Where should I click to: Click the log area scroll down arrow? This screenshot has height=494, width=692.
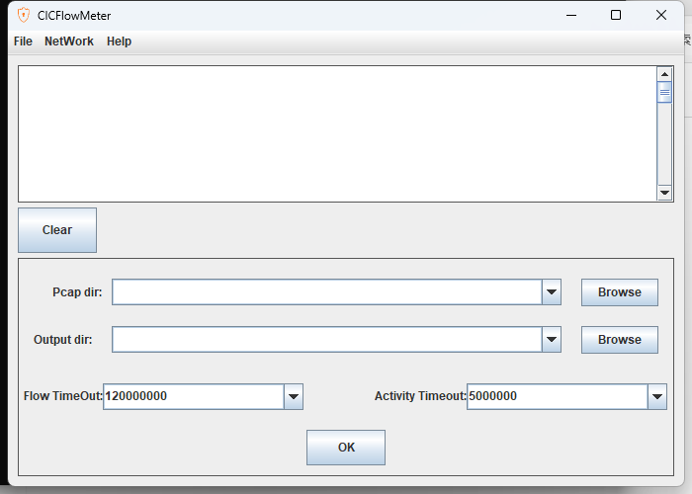click(x=664, y=193)
